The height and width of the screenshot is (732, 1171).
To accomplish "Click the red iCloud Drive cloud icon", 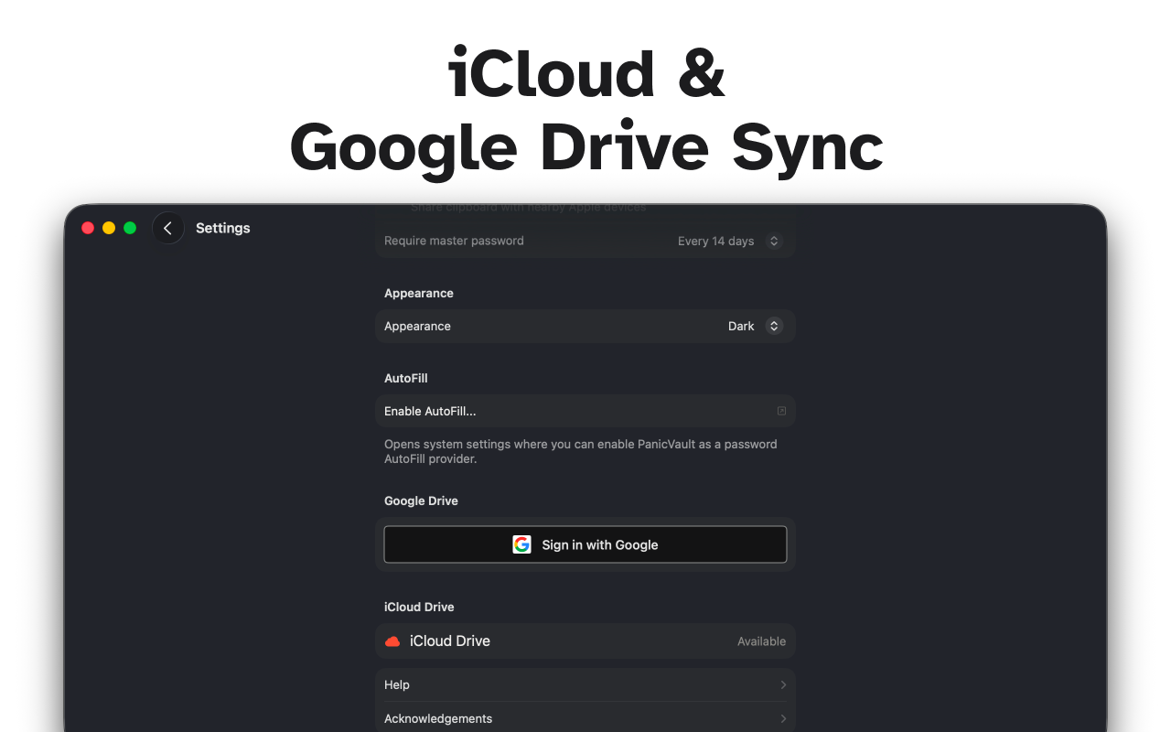I will point(392,640).
